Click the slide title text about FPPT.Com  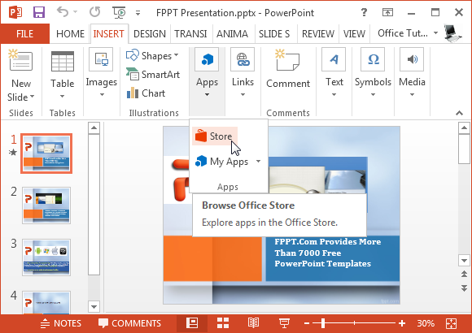point(328,253)
